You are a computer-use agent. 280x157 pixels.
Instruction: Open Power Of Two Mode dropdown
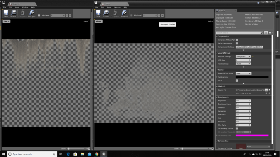coord(243,73)
